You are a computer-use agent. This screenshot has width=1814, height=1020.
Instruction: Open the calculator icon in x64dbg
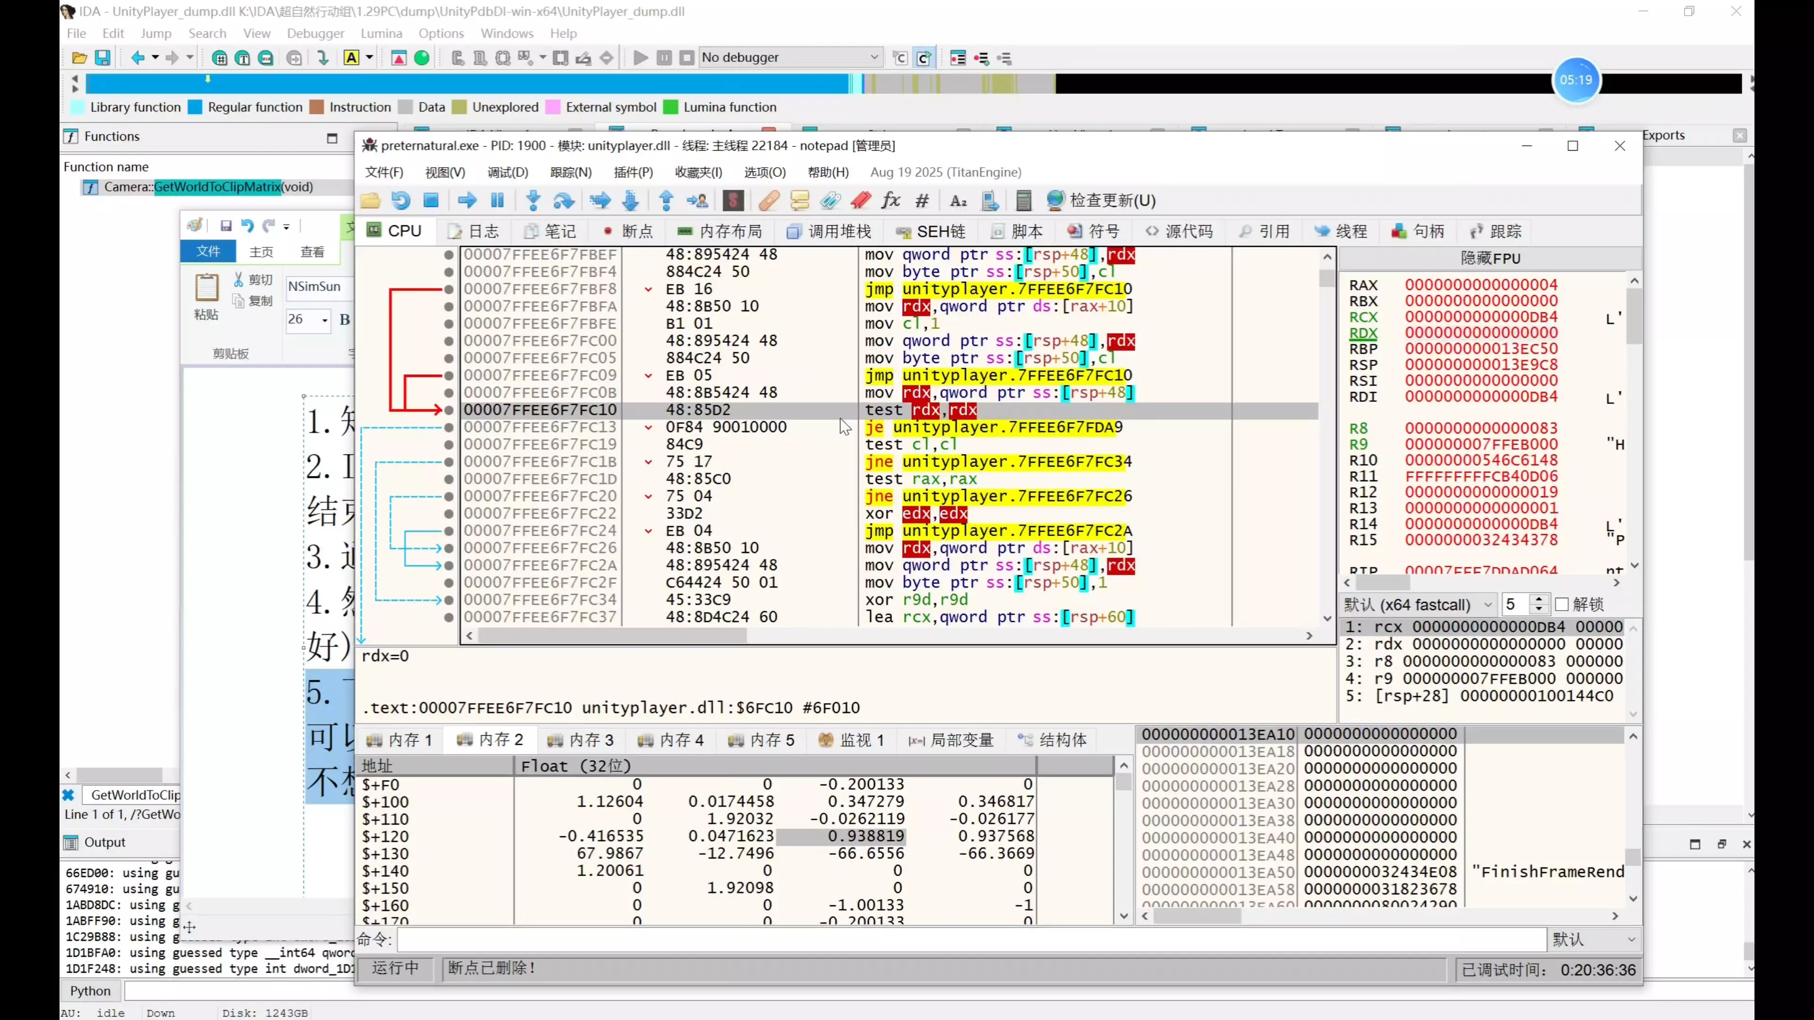[1024, 201]
